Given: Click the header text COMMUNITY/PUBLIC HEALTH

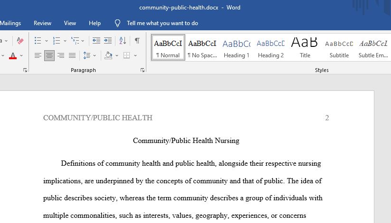Looking at the screenshot, I should tap(98, 117).
